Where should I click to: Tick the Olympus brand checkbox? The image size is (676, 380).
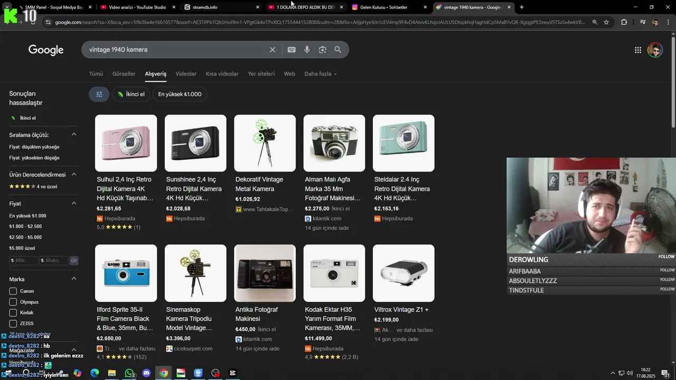point(13,302)
